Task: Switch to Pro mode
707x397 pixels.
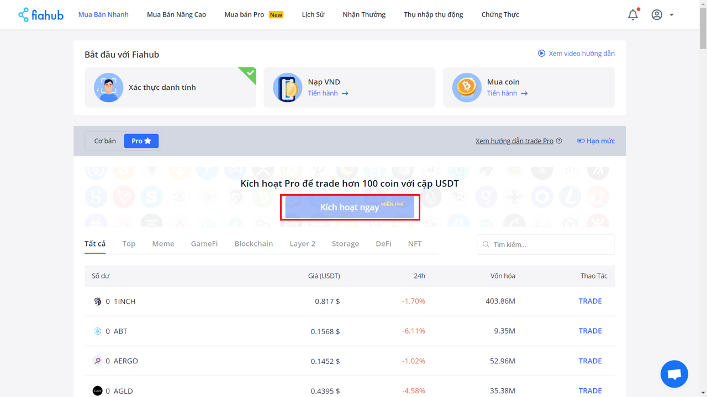Action: (141, 141)
